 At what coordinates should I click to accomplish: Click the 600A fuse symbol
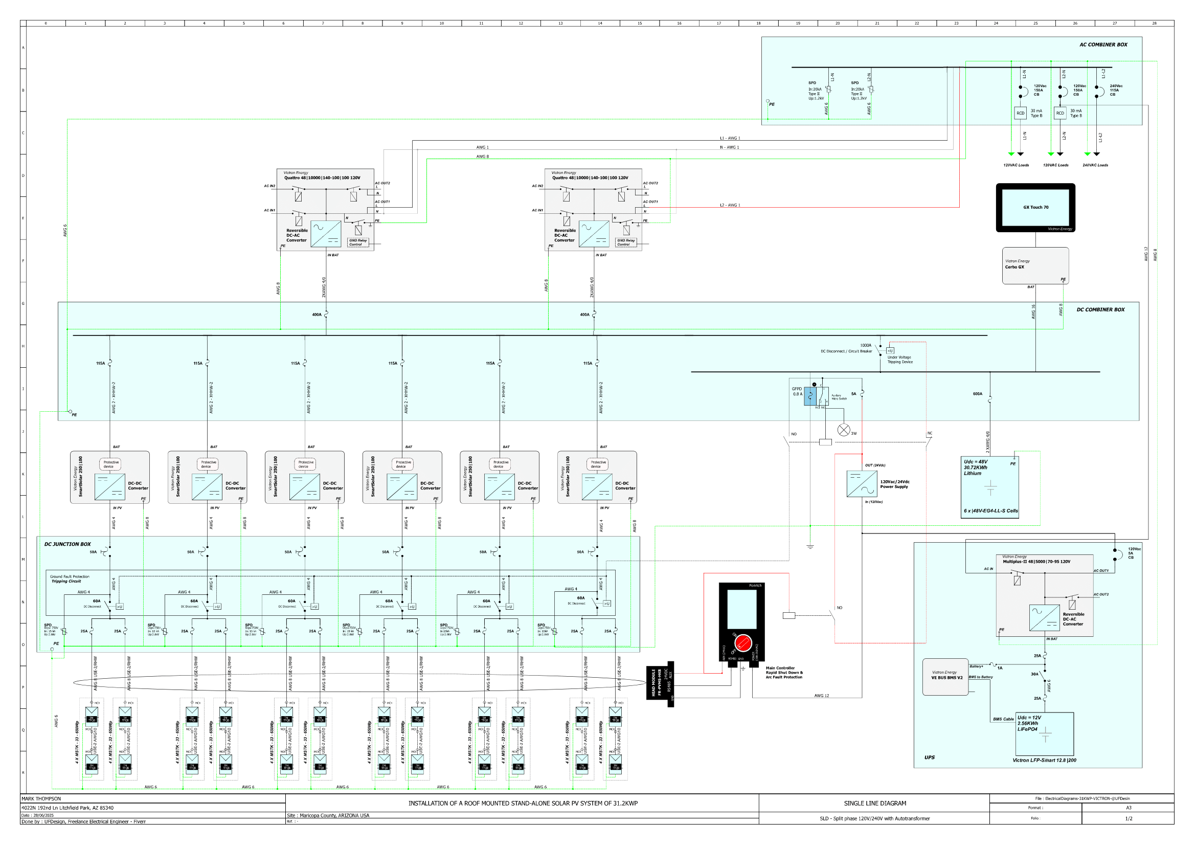[990, 398]
